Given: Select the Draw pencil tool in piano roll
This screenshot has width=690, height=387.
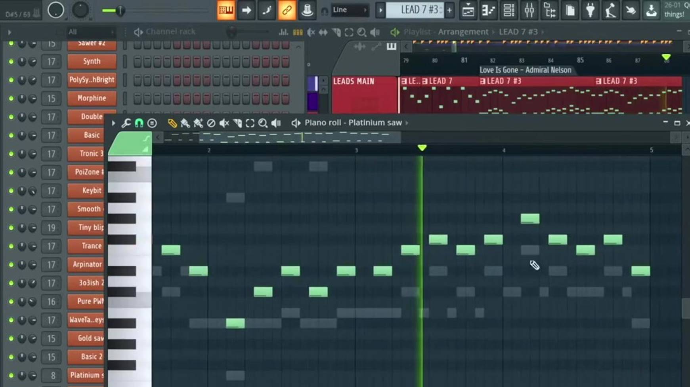Looking at the screenshot, I should coord(172,123).
